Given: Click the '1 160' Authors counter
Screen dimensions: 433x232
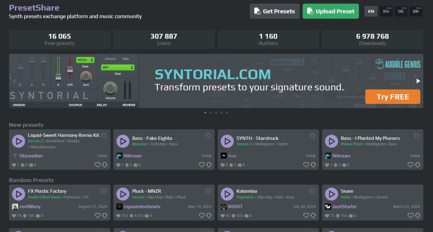Looking at the screenshot, I should 268,40.
